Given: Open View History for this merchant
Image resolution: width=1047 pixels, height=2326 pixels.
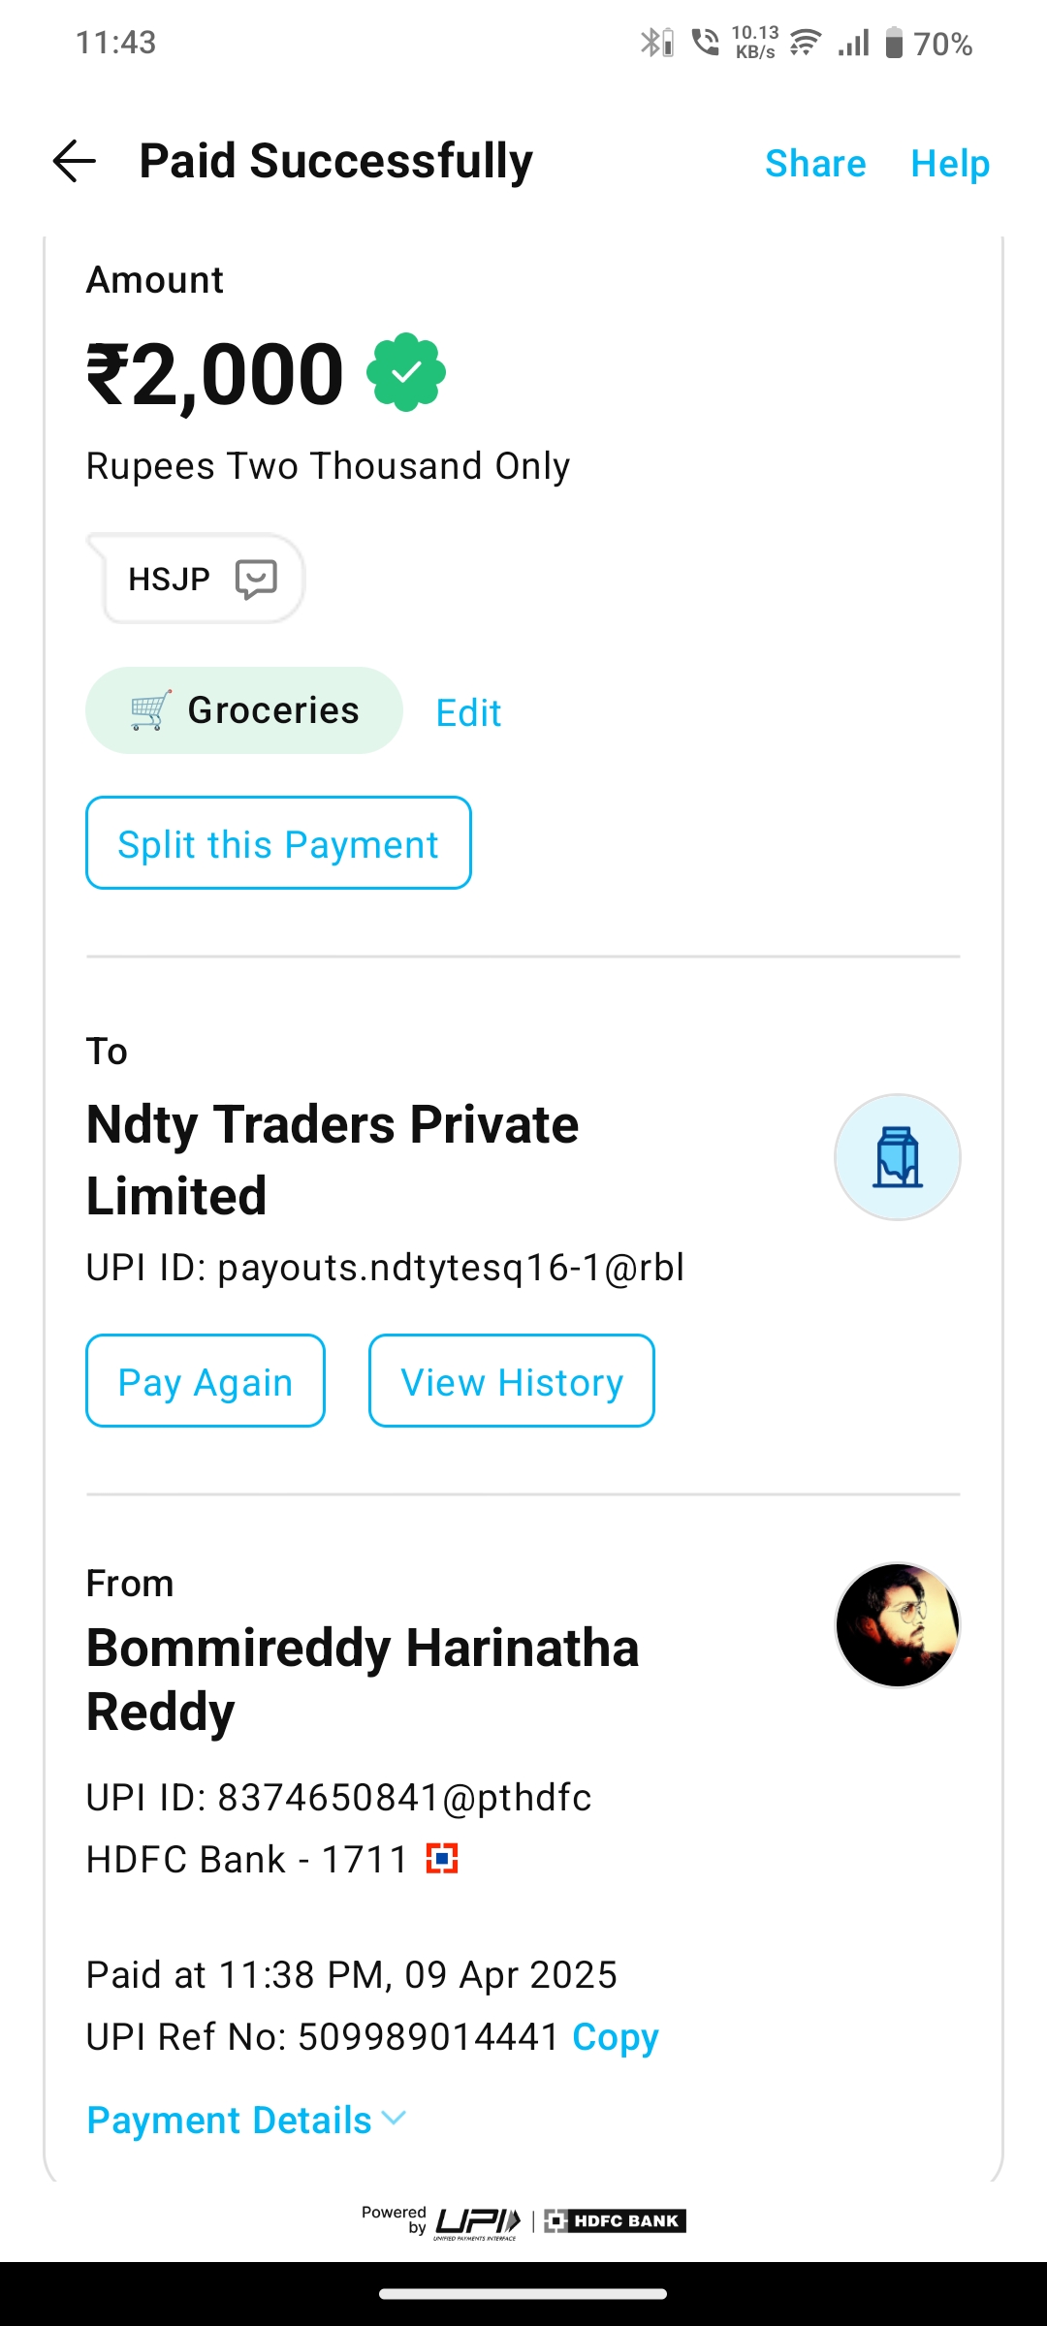Looking at the screenshot, I should 512,1381.
